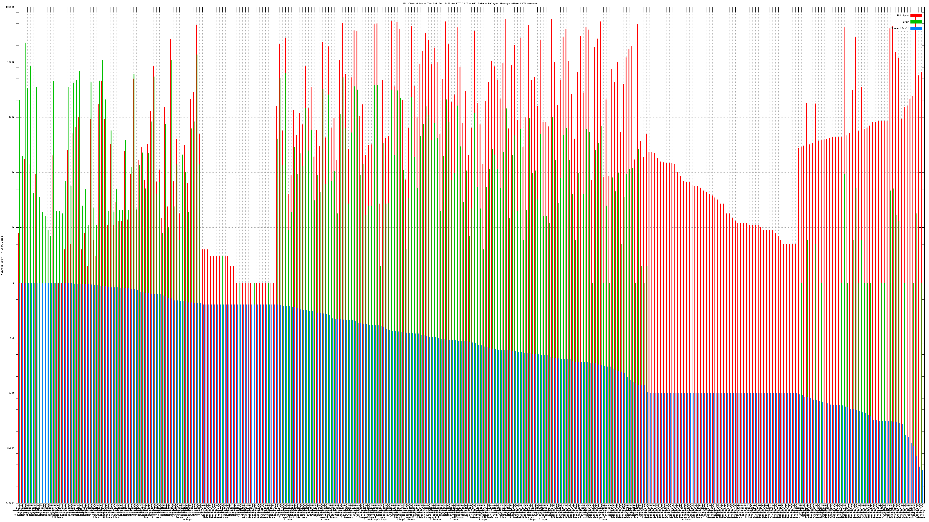Click the 0.0001 y-axis tick label
Screen dimensions: 929x522
(x=10, y=503)
